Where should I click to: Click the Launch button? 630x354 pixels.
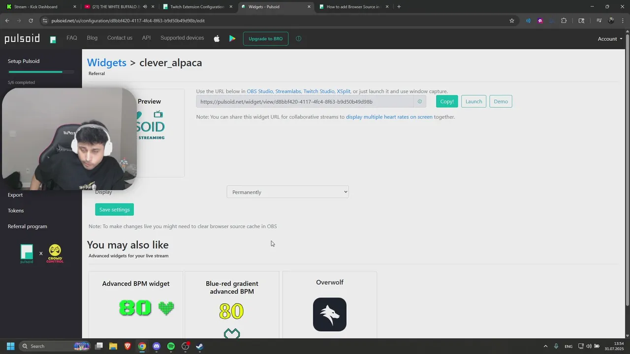pyautogui.click(x=473, y=101)
